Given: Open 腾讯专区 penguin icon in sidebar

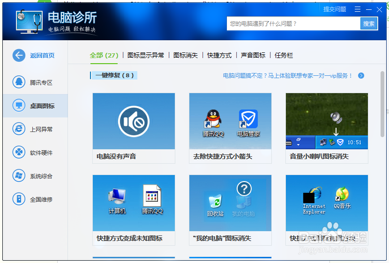Looking at the screenshot, I should pyautogui.click(x=19, y=82).
